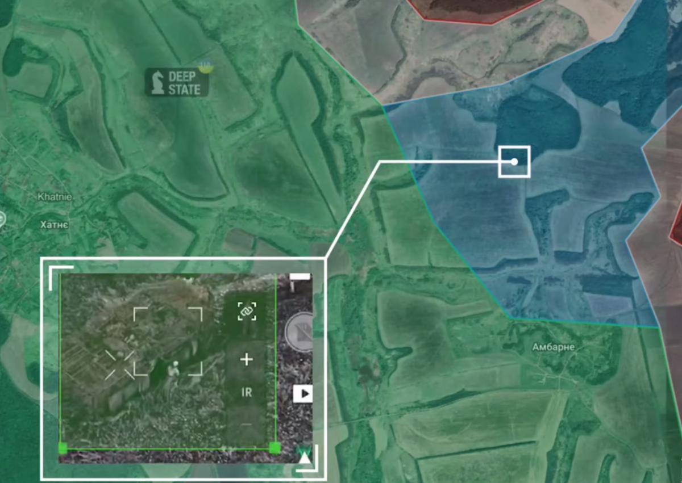The height and width of the screenshot is (483, 682).
Task: Click the minus icon below the IR label
Action: click(246, 425)
